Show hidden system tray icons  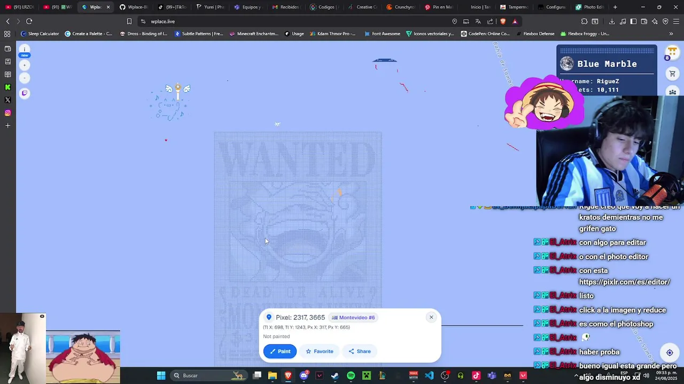(x=576, y=375)
